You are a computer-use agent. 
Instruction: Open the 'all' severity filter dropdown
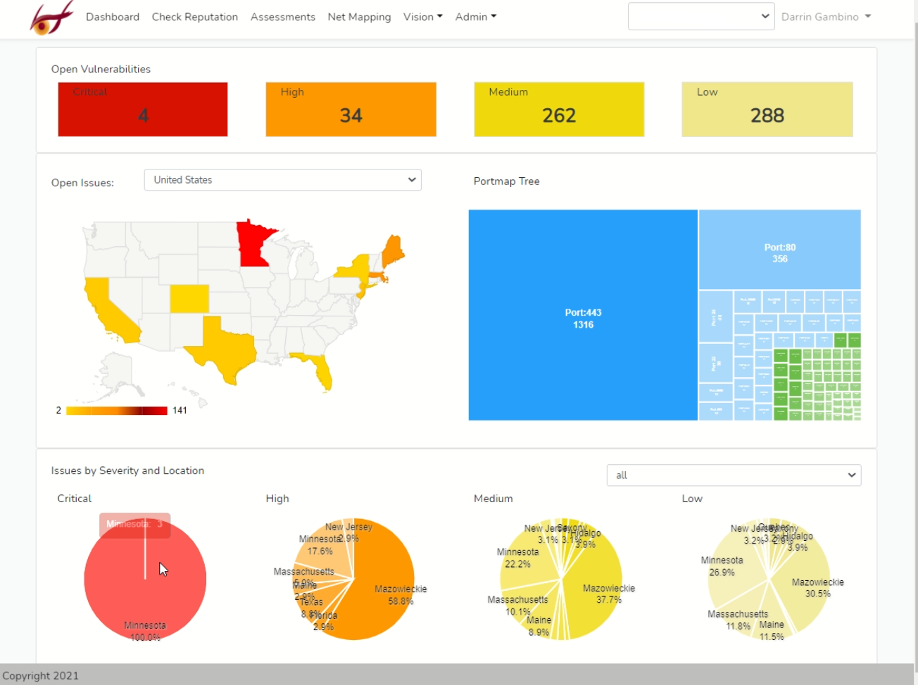click(734, 475)
